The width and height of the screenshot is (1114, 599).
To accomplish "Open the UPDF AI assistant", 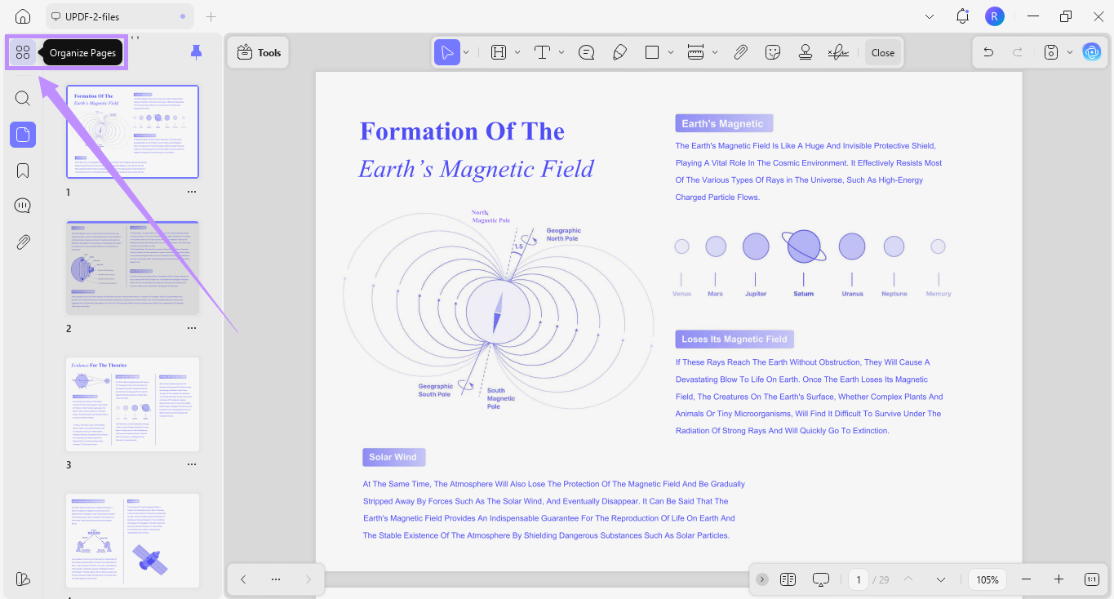I will [x=1092, y=52].
